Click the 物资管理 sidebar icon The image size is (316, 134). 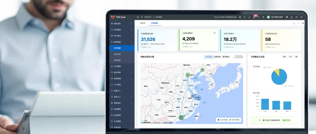[x=112, y=78]
